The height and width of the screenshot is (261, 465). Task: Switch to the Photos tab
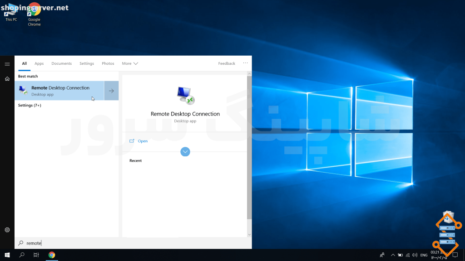click(108, 63)
